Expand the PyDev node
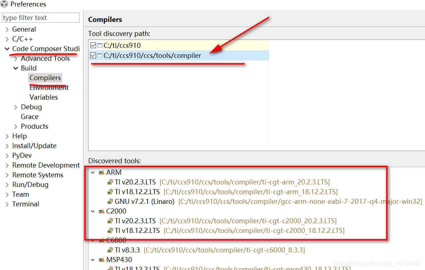This screenshot has height=270, width=425. (7, 156)
